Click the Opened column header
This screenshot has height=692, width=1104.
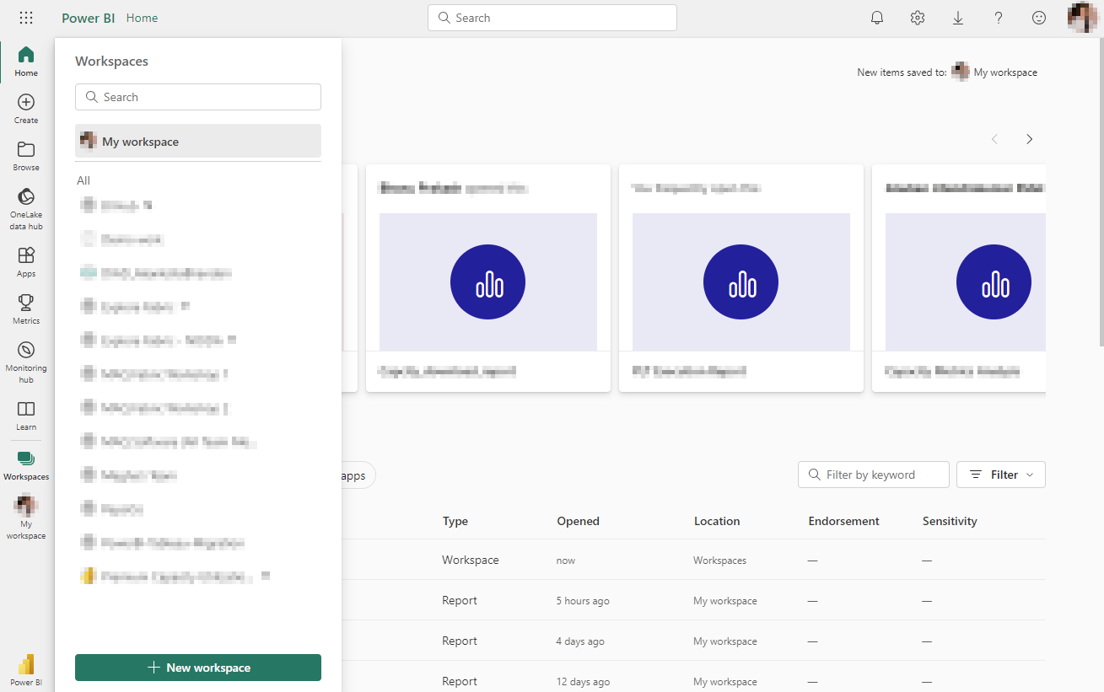(x=578, y=521)
